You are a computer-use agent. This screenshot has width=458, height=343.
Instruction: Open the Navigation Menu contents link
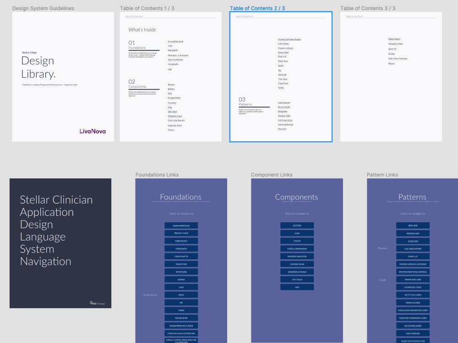tap(396, 44)
